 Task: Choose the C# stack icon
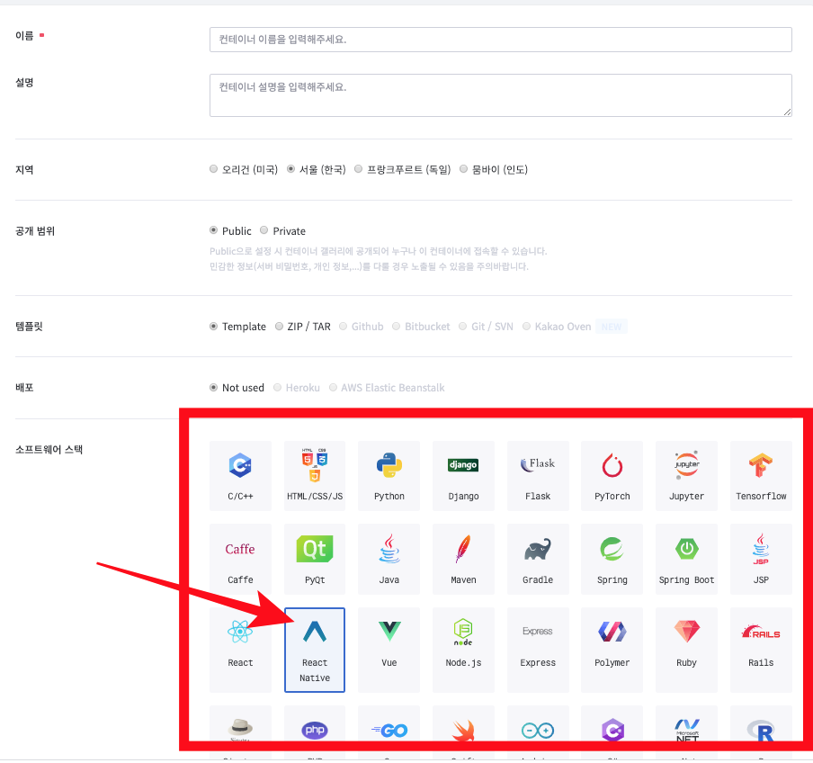pos(612,731)
